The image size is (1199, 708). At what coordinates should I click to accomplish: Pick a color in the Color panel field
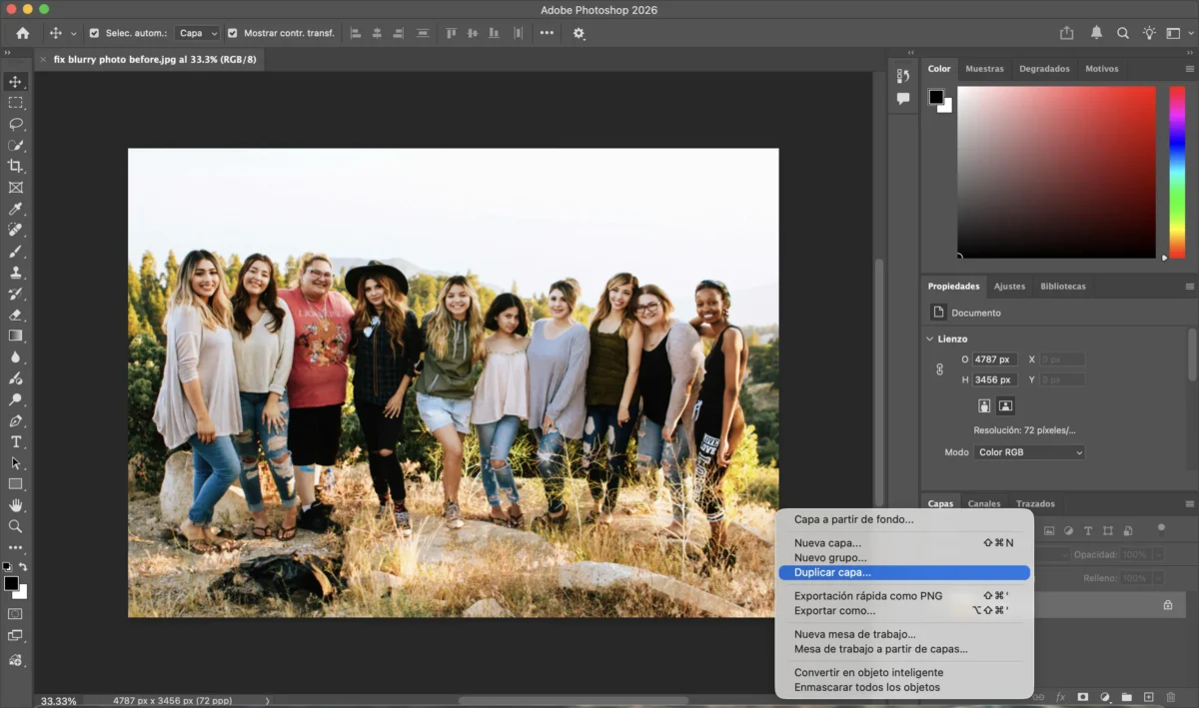[x=1056, y=172]
